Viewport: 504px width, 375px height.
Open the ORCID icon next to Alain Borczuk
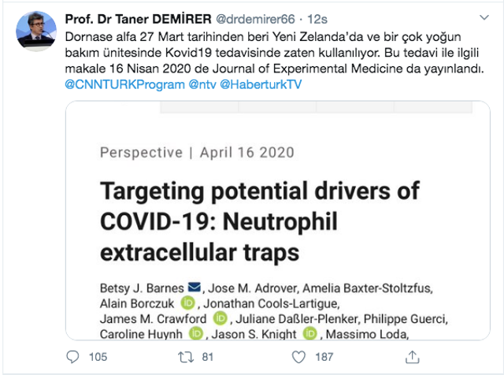(188, 302)
